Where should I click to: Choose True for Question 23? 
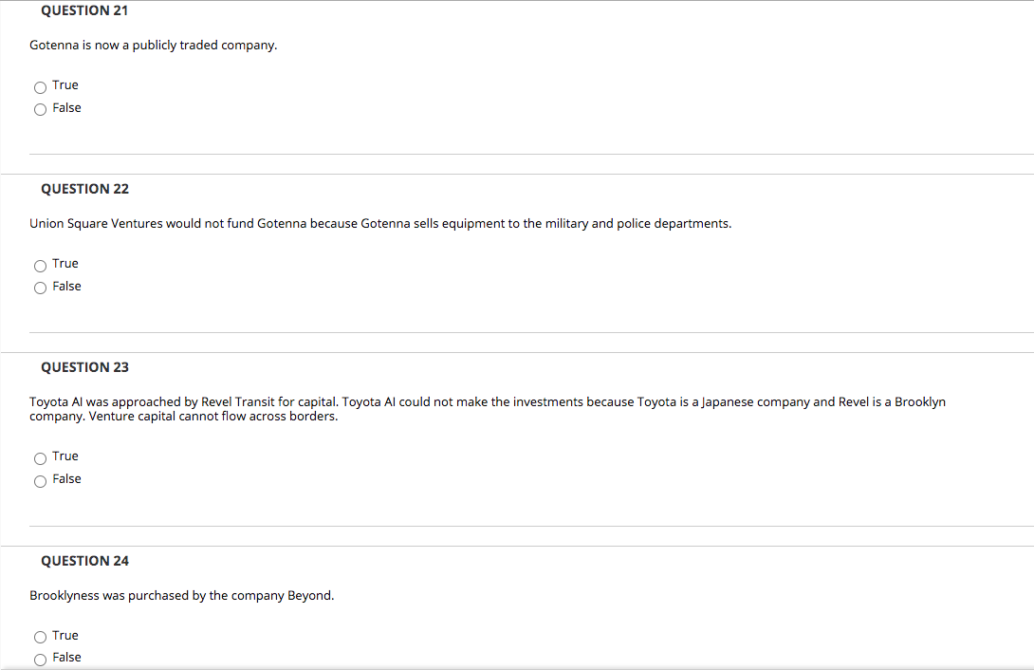(40, 458)
